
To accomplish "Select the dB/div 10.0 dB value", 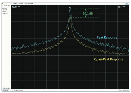I will tap(5, 10).
